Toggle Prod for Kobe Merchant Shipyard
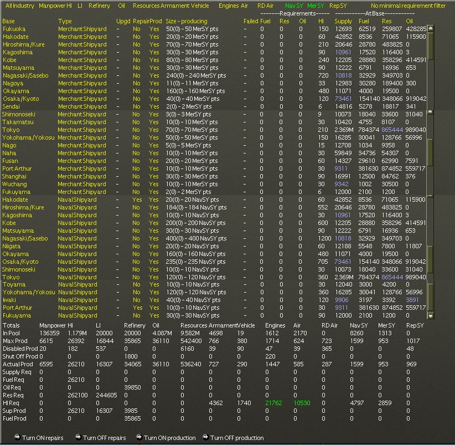Image resolution: width=455 pixels, height=445 pixels. pos(154,60)
